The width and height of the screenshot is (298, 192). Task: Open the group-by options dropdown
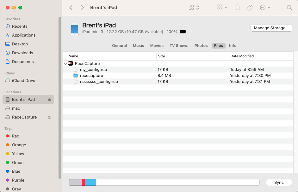(222, 8)
